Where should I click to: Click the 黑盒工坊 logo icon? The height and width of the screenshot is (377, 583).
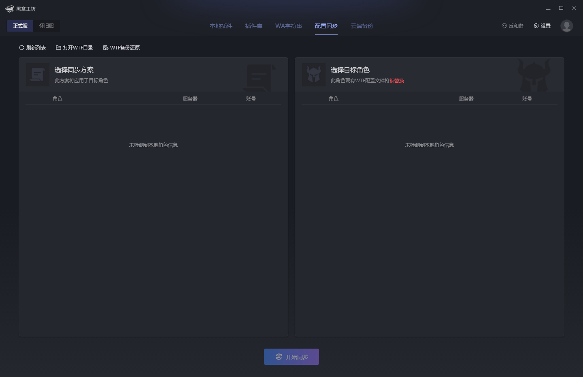9,8
